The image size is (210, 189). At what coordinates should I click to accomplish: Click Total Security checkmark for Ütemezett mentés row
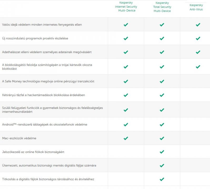[162, 166]
